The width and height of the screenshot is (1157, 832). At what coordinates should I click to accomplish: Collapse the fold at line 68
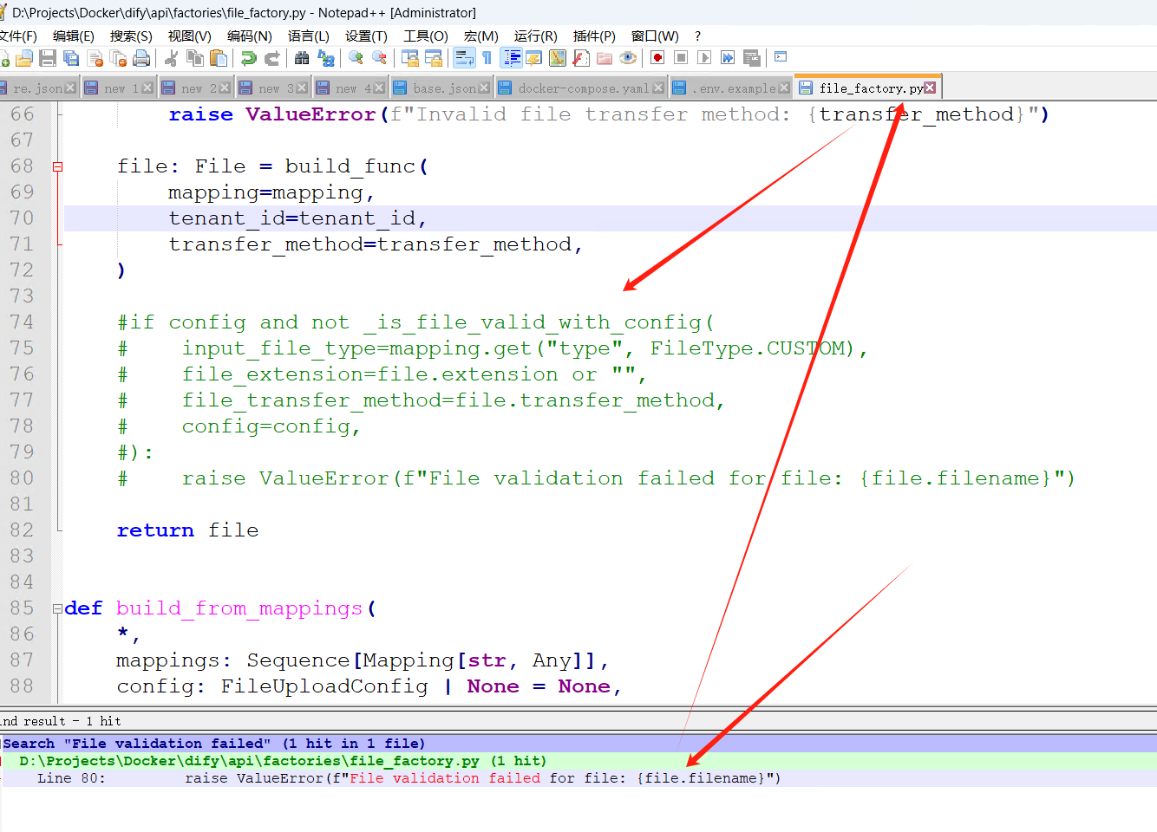(x=58, y=166)
